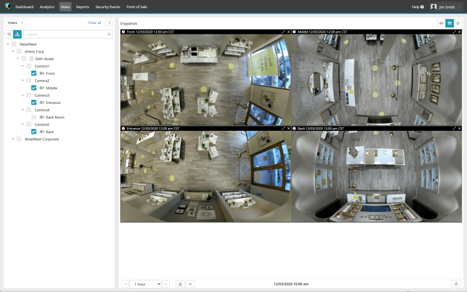This screenshot has width=467, height=292.
Task: Show info for the Back snapshot
Action: point(294,128)
